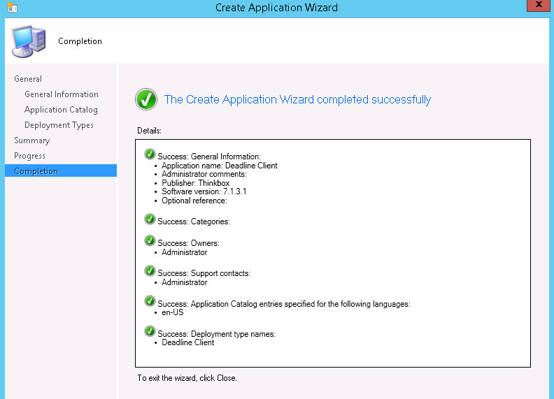This screenshot has width=554, height=399.
Task: Click the Deployment type names check icon
Action: point(150,332)
